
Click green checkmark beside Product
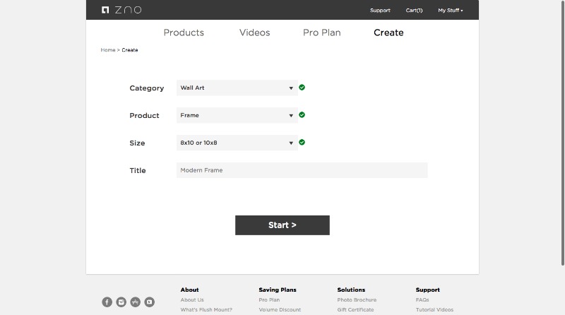coord(302,114)
